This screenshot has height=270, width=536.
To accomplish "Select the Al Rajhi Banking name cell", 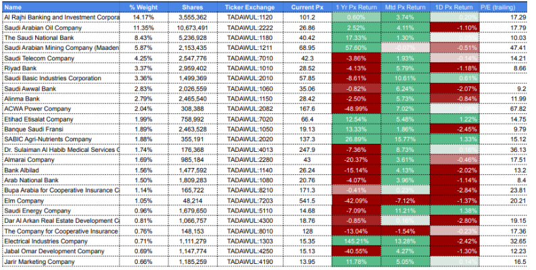I will pos(61,18).
